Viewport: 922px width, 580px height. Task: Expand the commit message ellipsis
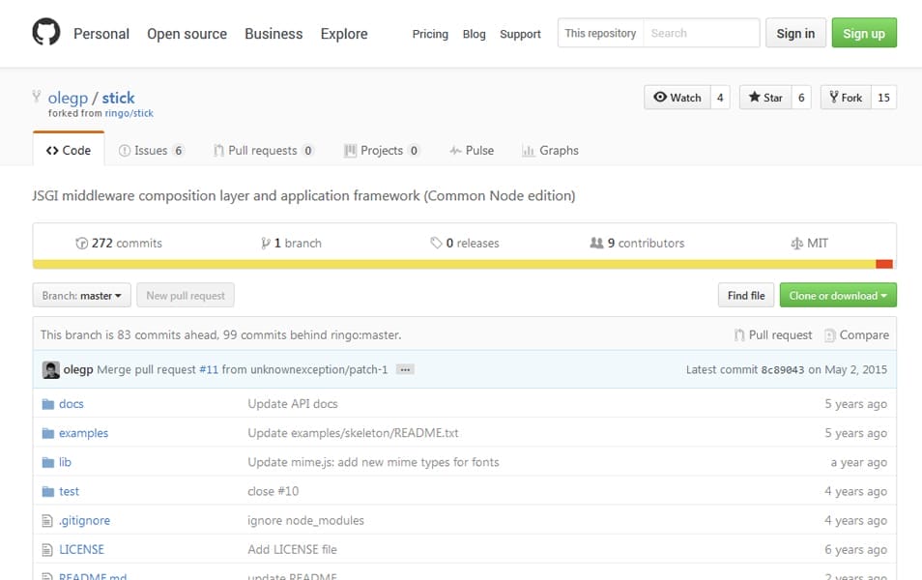[x=405, y=369]
